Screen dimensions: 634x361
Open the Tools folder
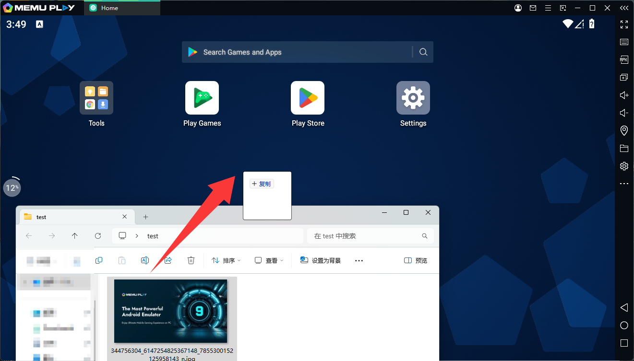click(x=96, y=98)
